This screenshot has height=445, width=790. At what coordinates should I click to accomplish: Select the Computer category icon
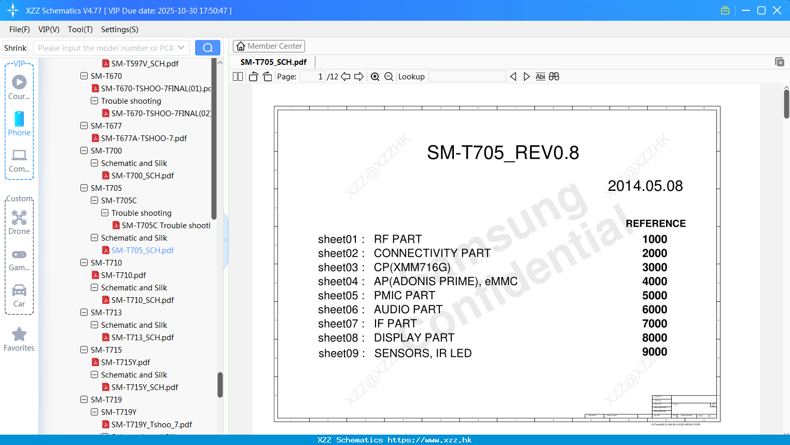coord(19,160)
